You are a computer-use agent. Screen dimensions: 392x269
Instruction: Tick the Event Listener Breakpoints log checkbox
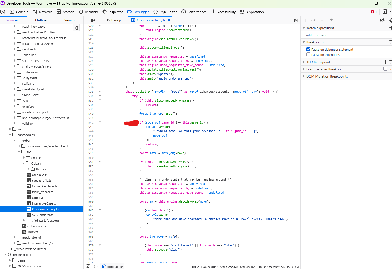tap(385, 69)
